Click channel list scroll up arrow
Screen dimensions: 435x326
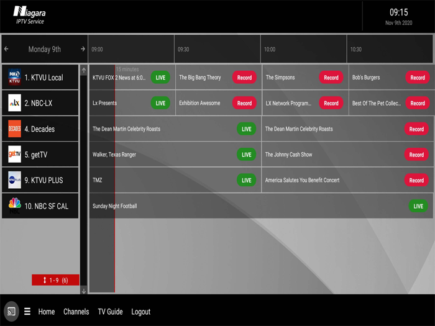(84, 70)
